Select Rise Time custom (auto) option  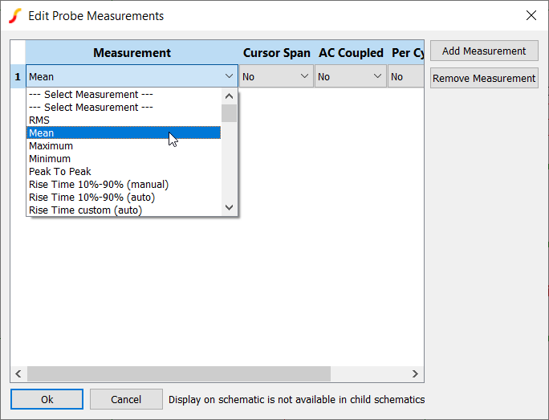[x=85, y=210]
